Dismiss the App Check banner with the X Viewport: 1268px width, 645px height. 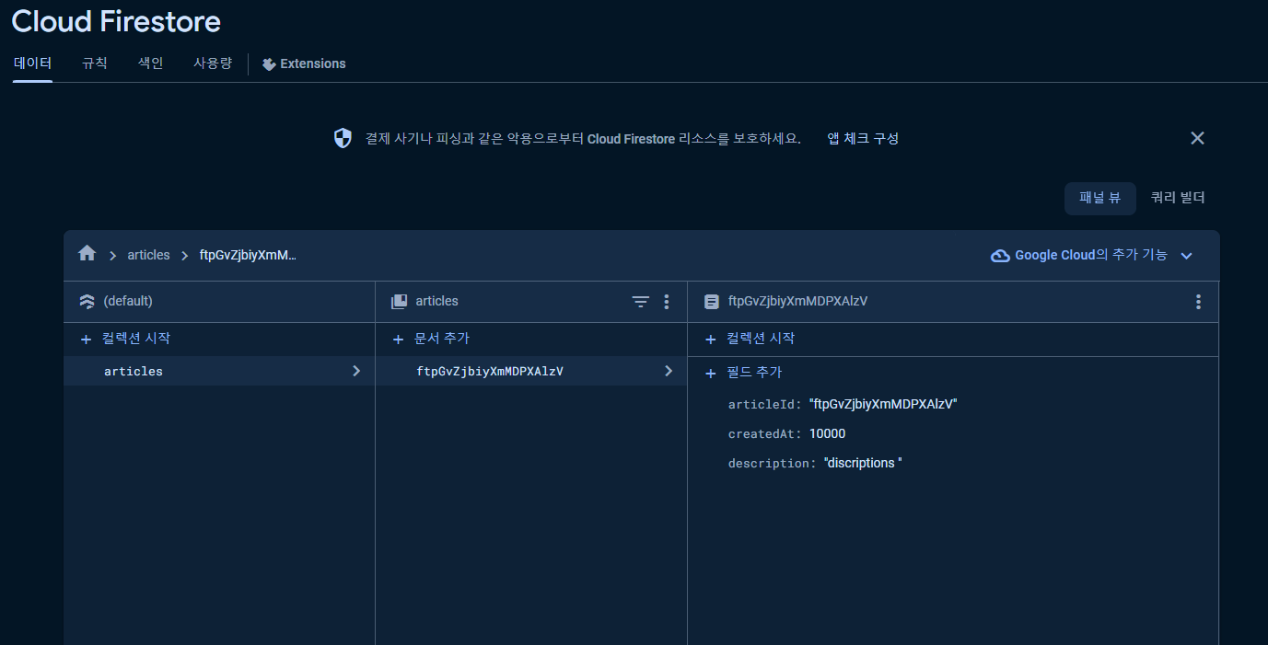[x=1197, y=138]
